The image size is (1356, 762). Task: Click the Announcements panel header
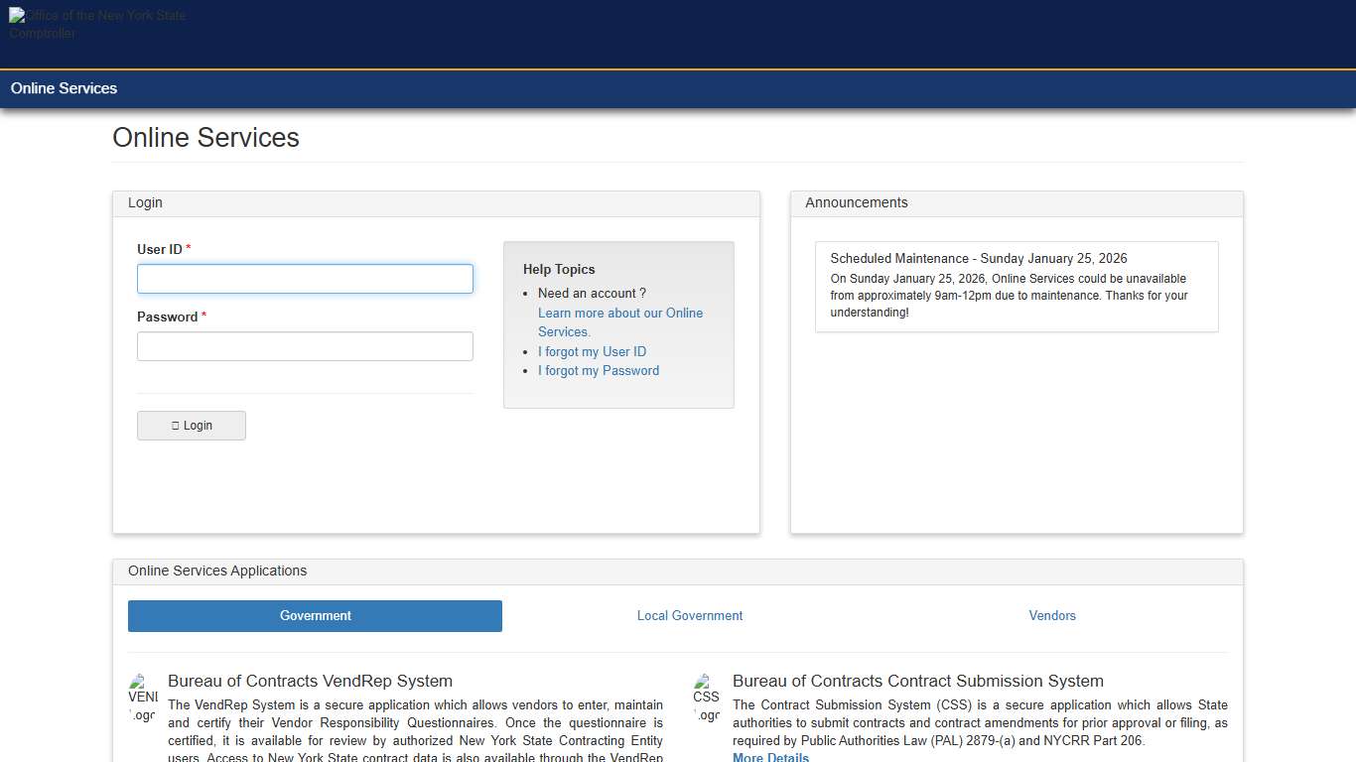tap(855, 202)
